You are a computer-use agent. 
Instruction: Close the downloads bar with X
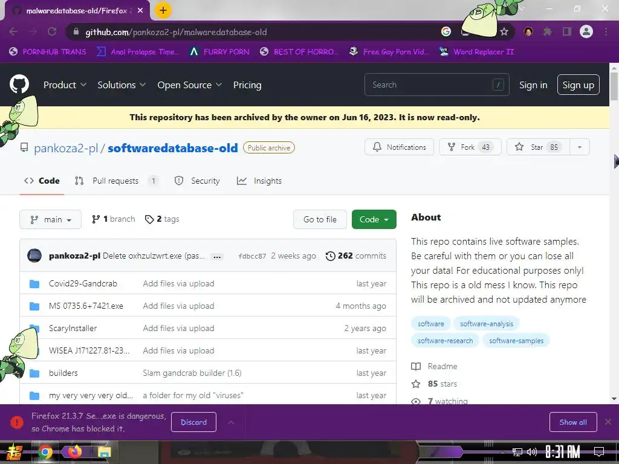click(608, 422)
